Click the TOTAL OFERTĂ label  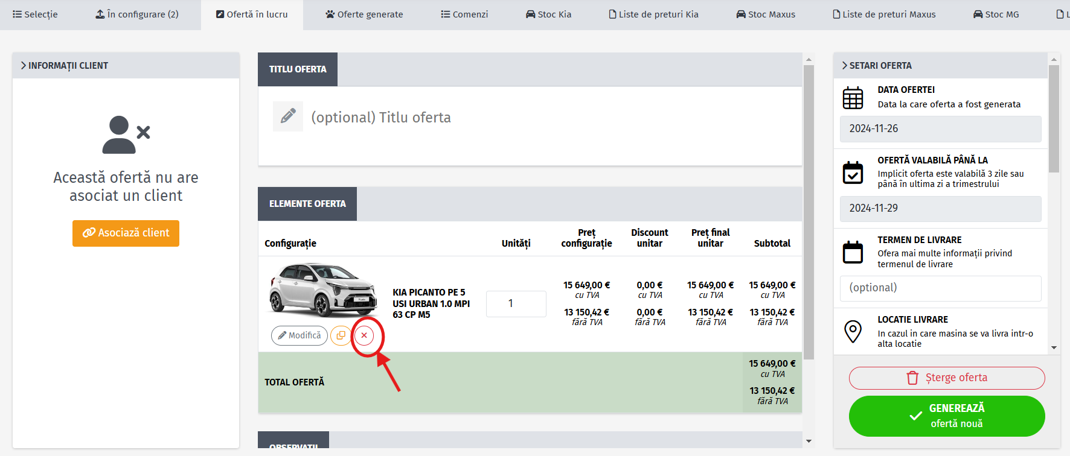click(294, 382)
